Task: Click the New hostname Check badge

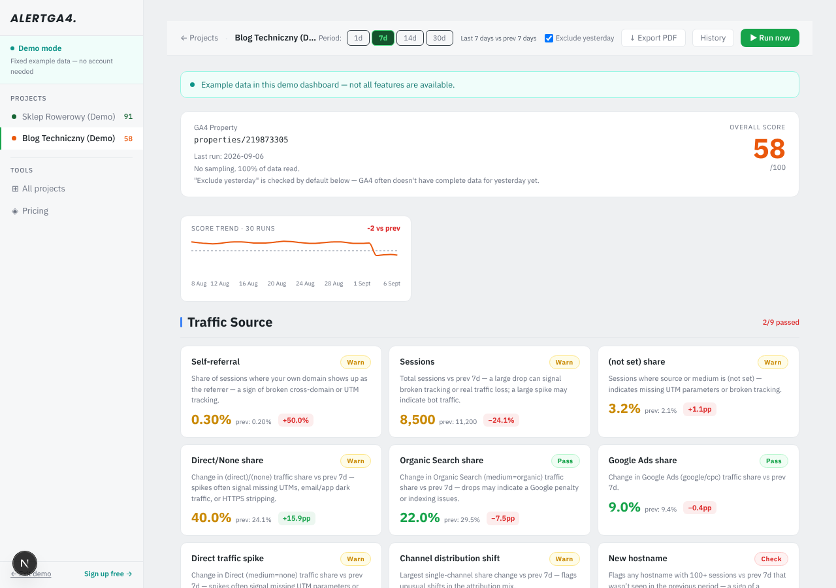Action: tap(771, 559)
